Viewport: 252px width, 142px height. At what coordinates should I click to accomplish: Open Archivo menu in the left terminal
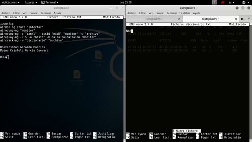pos(6,13)
